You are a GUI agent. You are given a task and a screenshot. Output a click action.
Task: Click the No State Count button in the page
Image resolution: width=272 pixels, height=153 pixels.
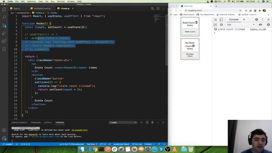(x=190, y=55)
